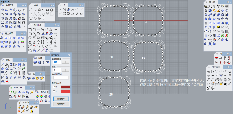This screenshot has height=114, width=233.
Task: Select the spiral curve tool in 曲线 panel
Action: 39,19
